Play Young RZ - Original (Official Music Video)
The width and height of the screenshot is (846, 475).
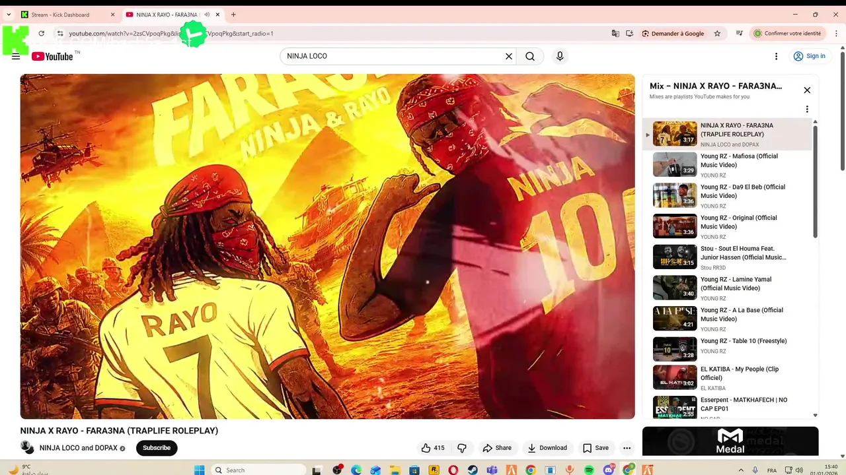(727, 226)
